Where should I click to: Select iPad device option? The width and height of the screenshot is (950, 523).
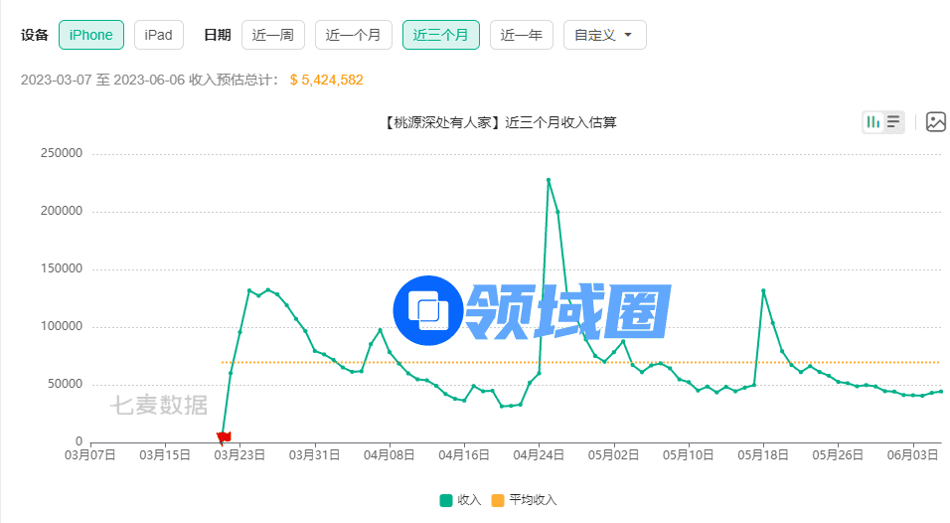pyautogui.click(x=159, y=35)
